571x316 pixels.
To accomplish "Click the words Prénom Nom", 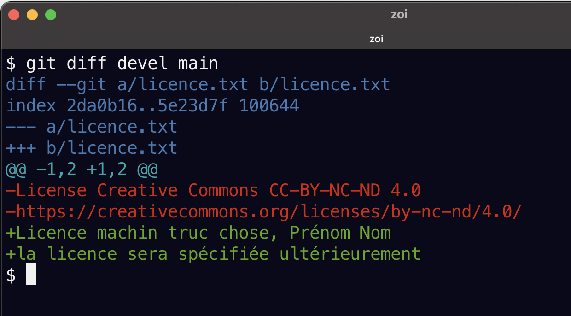I will (x=340, y=233).
